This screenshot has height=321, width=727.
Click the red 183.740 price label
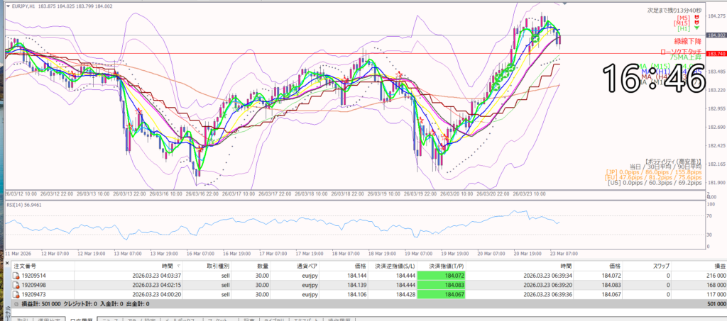tap(715, 54)
